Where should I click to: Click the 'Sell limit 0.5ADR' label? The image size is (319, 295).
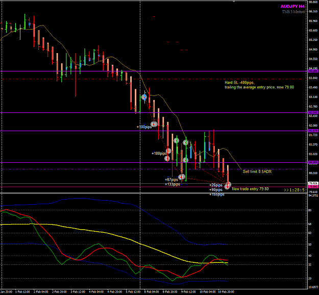point(257,171)
